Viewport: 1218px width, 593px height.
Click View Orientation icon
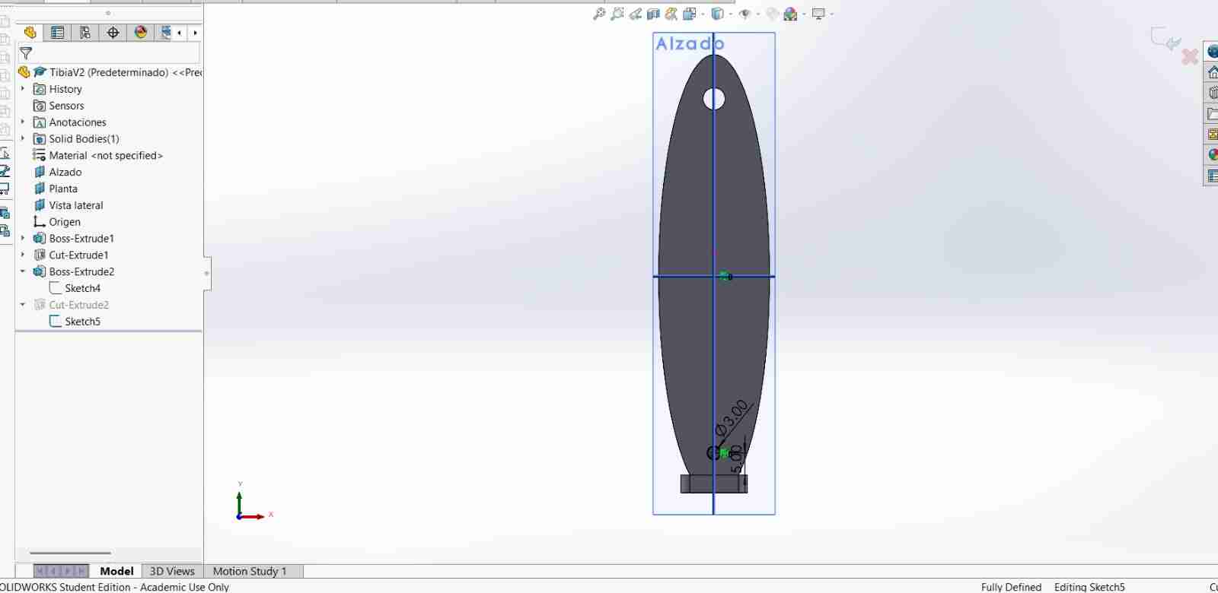[x=689, y=14]
